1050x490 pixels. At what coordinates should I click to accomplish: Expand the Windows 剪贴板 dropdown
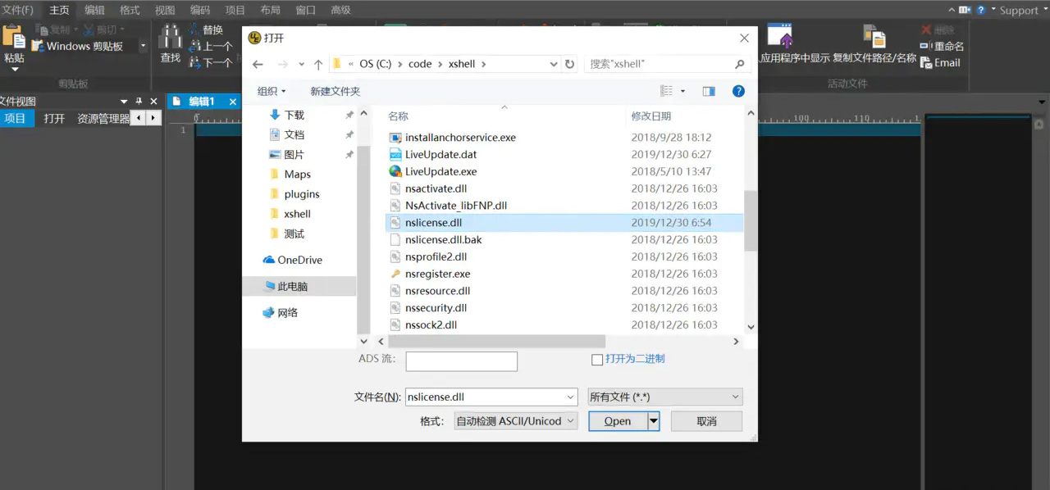(x=143, y=46)
